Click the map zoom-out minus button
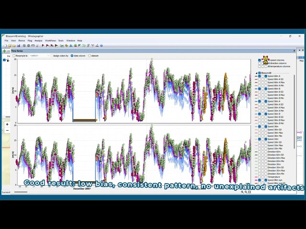This screenshot has height=229, width=306. tap(7, 130)
